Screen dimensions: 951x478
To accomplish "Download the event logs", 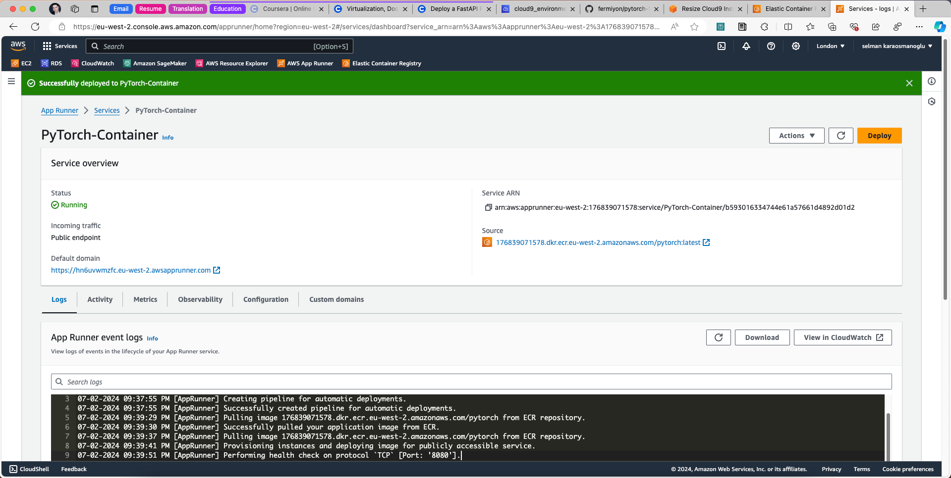I will click(x=762, y=337).
